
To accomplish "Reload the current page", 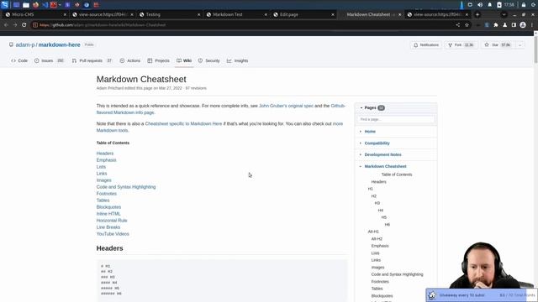I will pos(24,25).
